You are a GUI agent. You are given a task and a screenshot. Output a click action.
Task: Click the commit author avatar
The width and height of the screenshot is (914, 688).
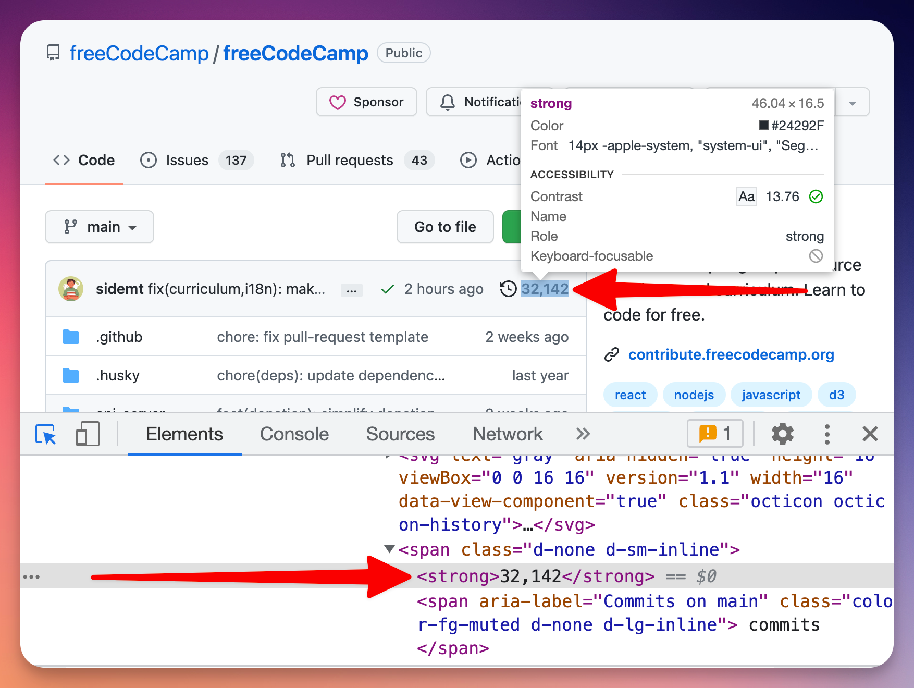tap(71, 289)
